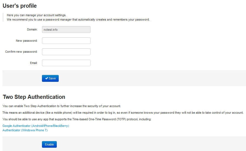The image size is (246, 151).
Task: Click the 'manage your account settings' text
Action: [x=36, y=15]
